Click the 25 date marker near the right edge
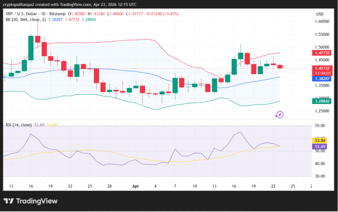The image size is (338, 212). (x=292, y=186)
